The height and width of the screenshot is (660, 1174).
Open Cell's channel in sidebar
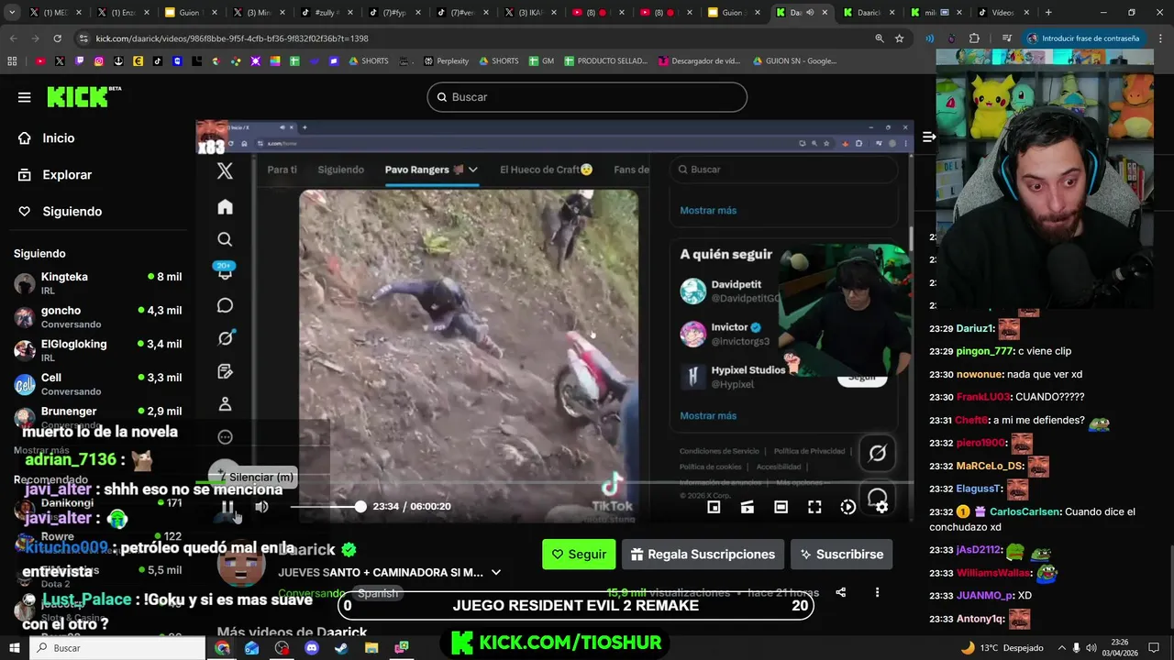pos(97,383)
